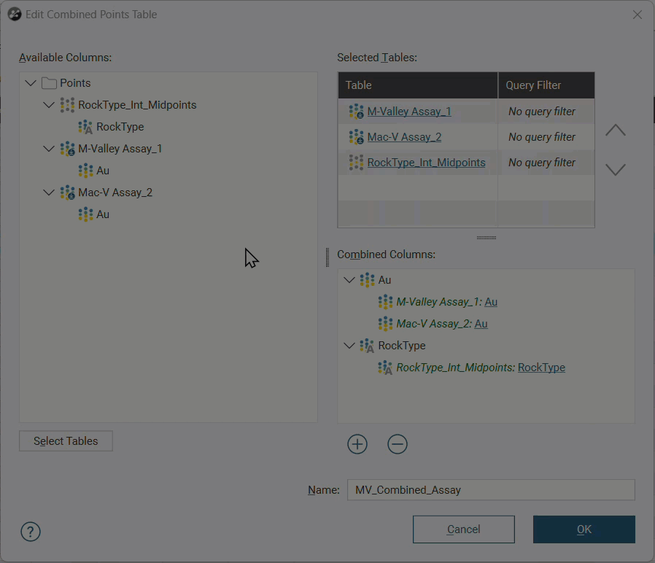Open the M-Valley Assay_1 table link
The image size is (655, 563).
click(408, 112)
